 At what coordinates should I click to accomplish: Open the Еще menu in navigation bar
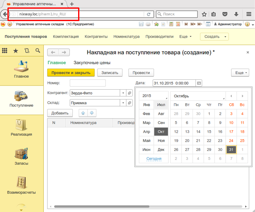pos(185,36)
